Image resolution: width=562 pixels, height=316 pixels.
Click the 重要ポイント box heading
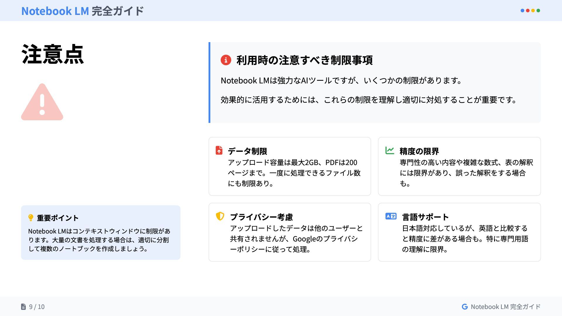click(58, 218)
